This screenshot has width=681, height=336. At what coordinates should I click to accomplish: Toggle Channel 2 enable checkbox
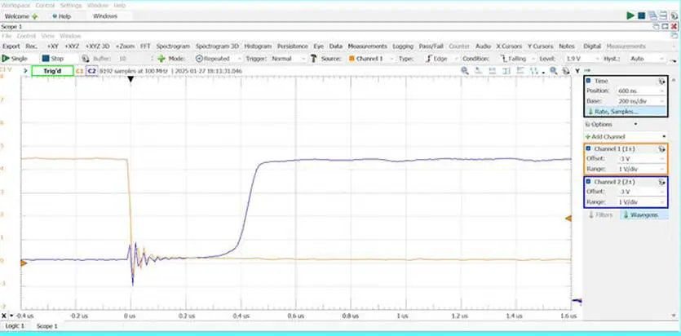click(588, 182)
